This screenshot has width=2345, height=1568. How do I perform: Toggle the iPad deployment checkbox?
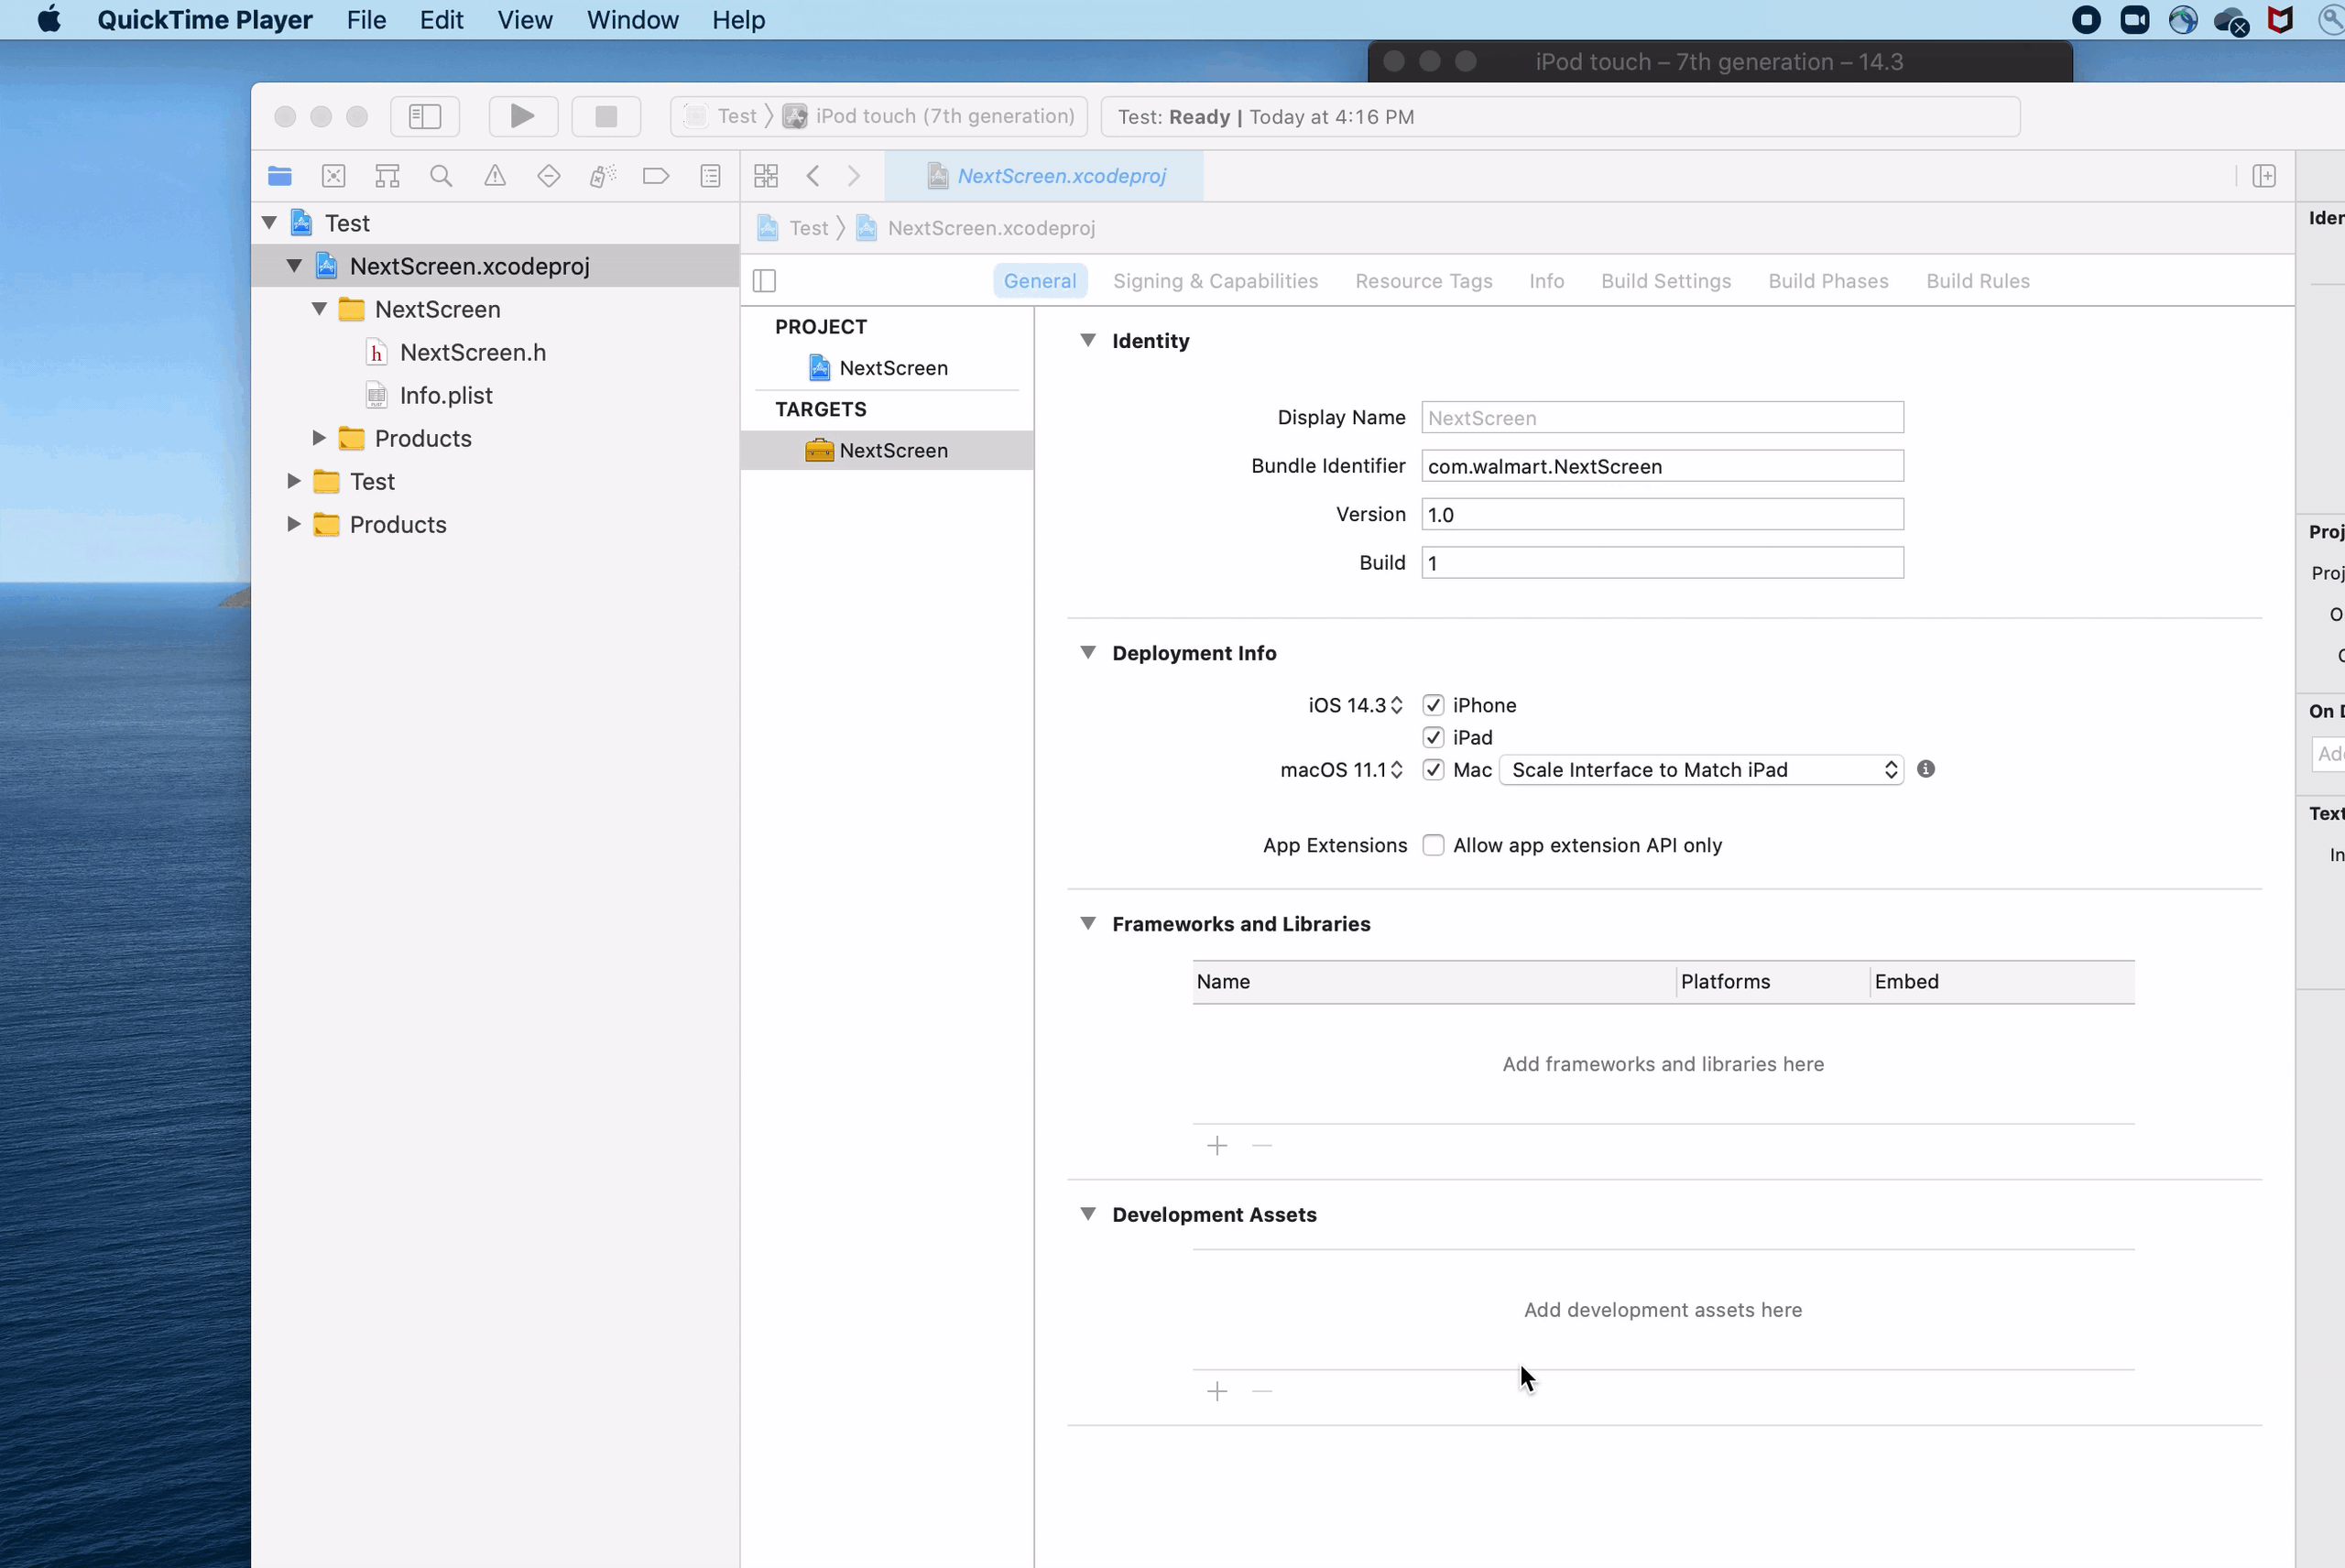point(1433,737)
